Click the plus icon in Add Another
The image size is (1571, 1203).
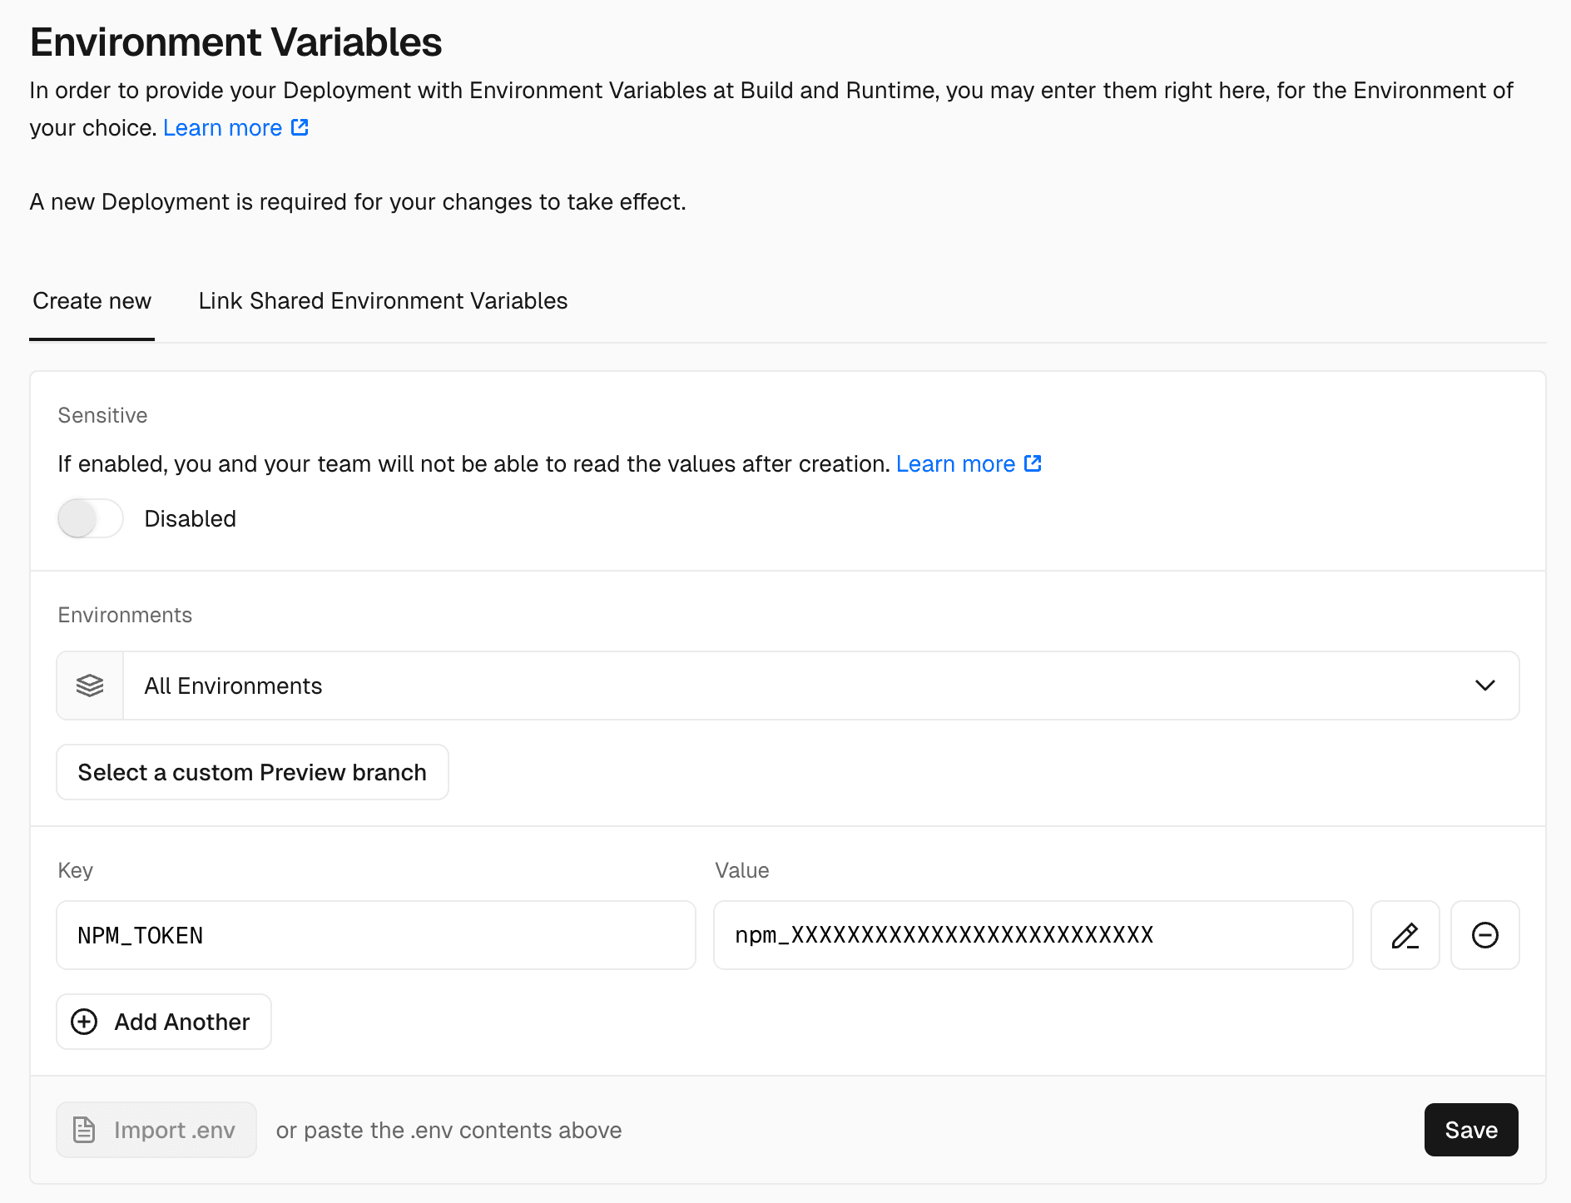[84, 1022]
